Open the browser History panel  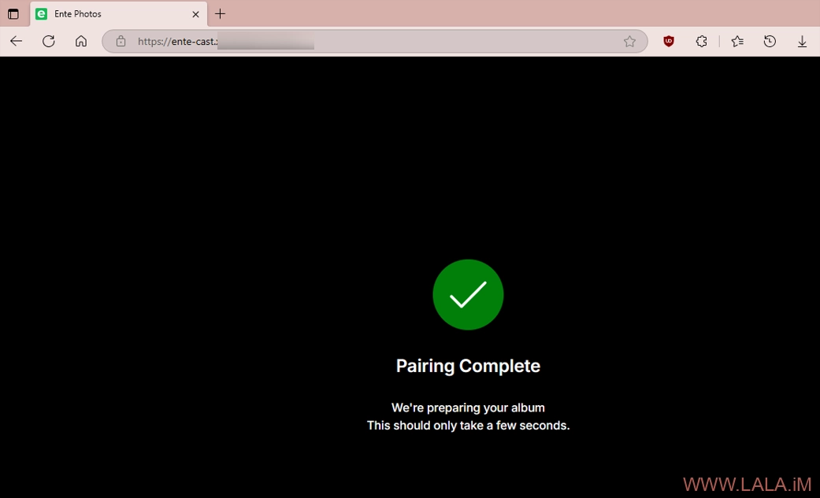(x=770, y=42)
